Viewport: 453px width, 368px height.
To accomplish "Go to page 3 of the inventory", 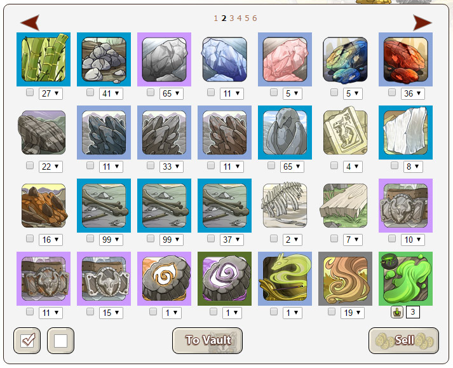I will point(232,18).
